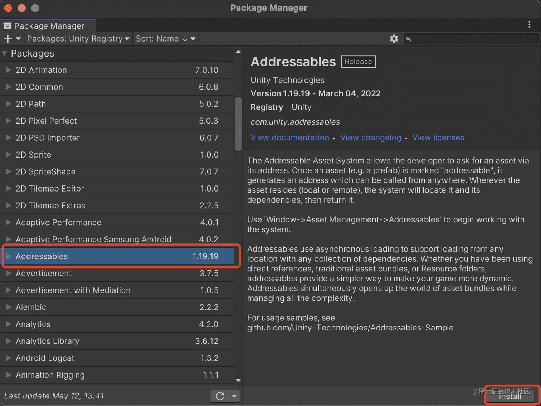This screenshot has width=541, height=406.
Task: Open the View documentation link
Action: coord(290,138)
